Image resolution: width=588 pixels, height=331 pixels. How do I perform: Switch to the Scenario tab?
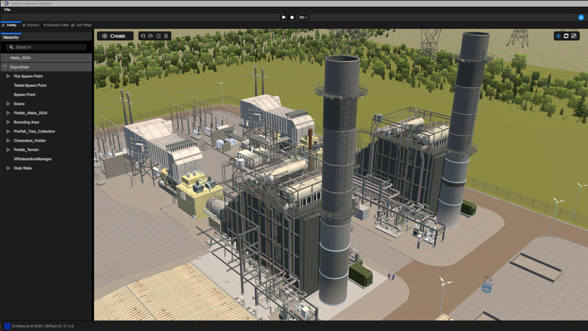[x=31, y=25]
